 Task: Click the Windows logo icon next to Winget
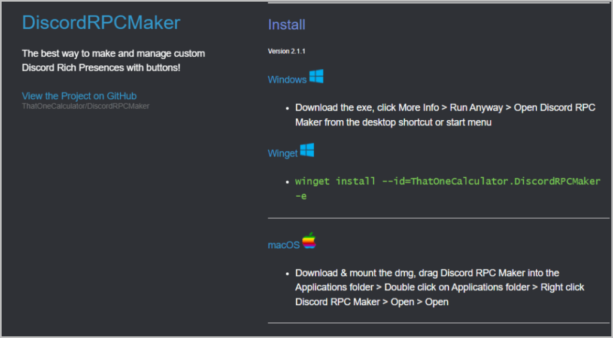[307, 150]
